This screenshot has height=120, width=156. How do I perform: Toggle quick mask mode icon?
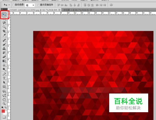[x=4, y=117]
